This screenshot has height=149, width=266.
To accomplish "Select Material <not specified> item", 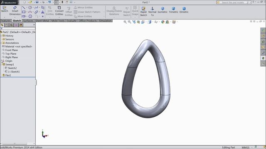I will coord(18,46).
